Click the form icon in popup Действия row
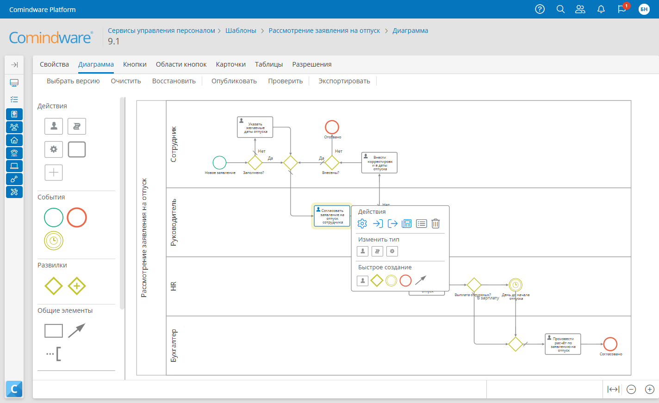This screenshot has height=403, width=659. pyautogui.click(x=406, y=224)
